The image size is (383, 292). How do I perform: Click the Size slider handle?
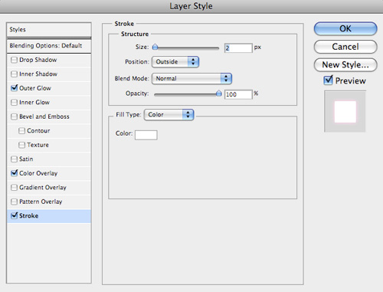(x=155, y=47)
